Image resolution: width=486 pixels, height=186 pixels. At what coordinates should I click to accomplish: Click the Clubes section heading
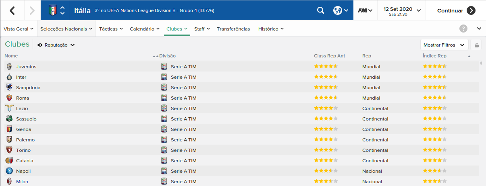[17, 44]
